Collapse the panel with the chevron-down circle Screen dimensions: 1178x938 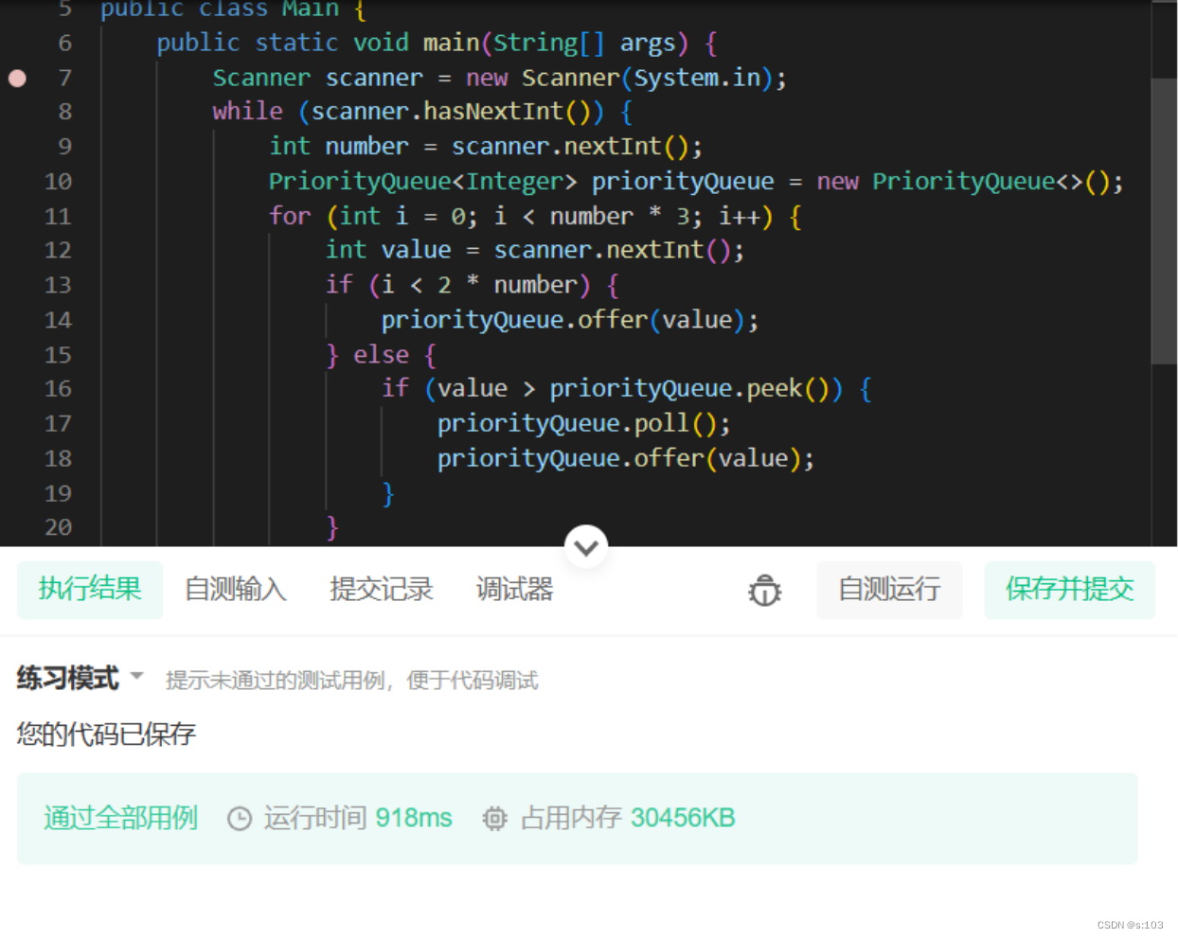(586, 547)
